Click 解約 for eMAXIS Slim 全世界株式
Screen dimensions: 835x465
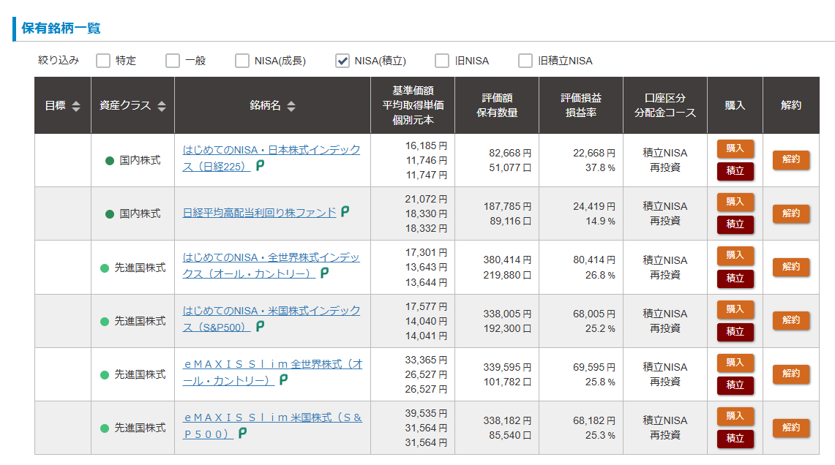click(x=791, y=374)
